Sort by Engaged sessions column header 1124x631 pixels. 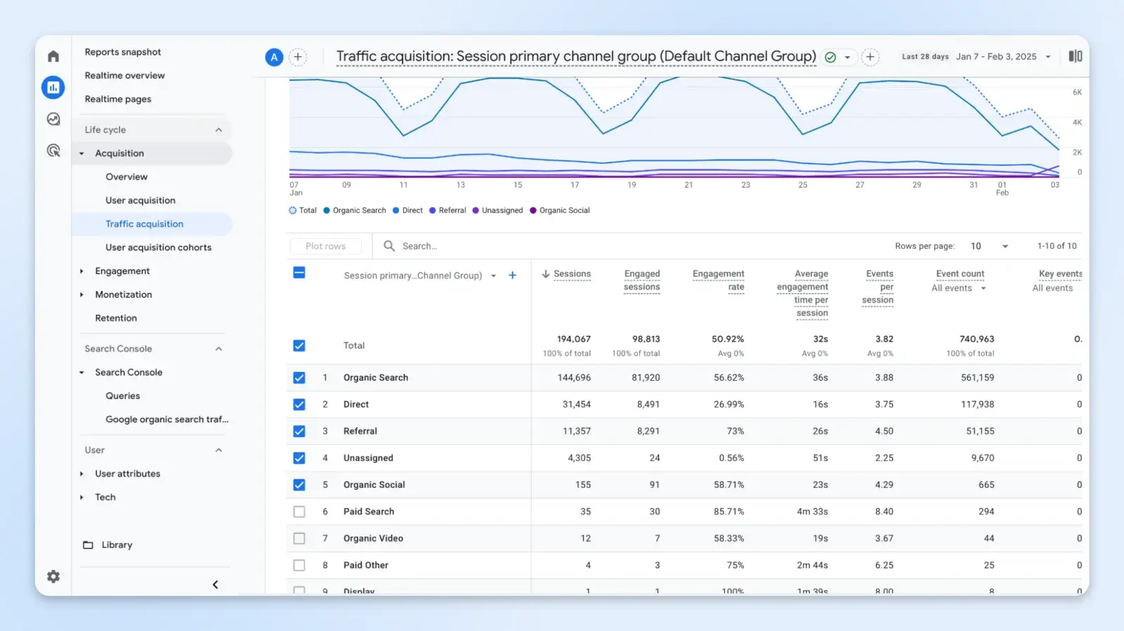(x=641, y=280)
